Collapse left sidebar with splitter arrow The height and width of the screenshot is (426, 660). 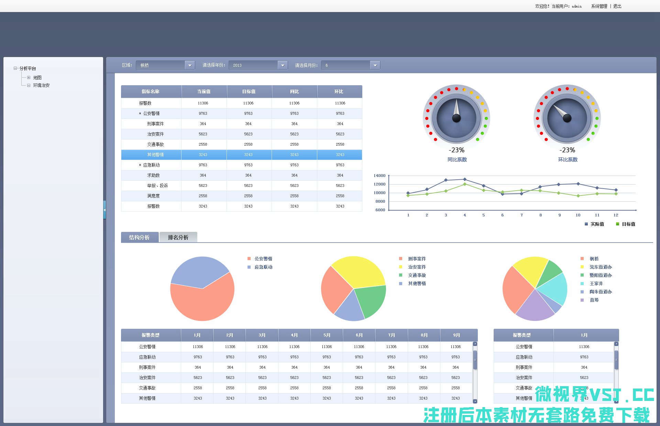pyautogui.click(x=104, y=210)
